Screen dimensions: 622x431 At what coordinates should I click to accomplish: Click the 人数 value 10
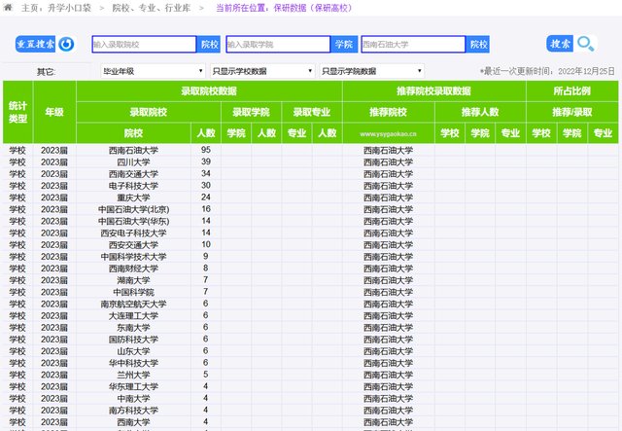click(x=206, y=244)
